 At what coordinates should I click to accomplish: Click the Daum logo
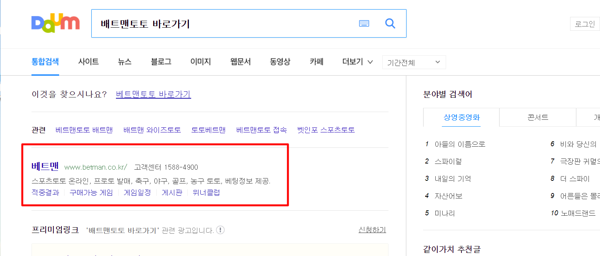tap(56, 24)
